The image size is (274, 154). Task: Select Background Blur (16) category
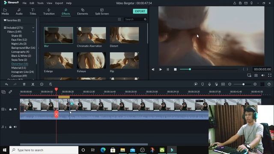pyautogui.click(x=23, y=48)
